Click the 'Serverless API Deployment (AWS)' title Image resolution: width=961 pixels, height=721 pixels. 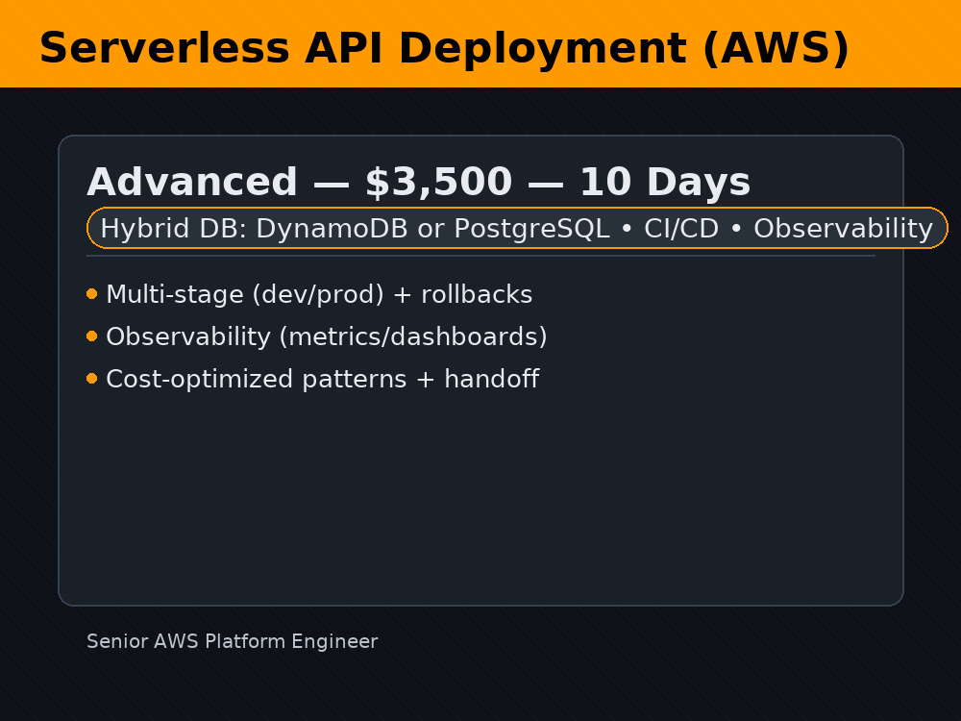[x=444, y=48]
